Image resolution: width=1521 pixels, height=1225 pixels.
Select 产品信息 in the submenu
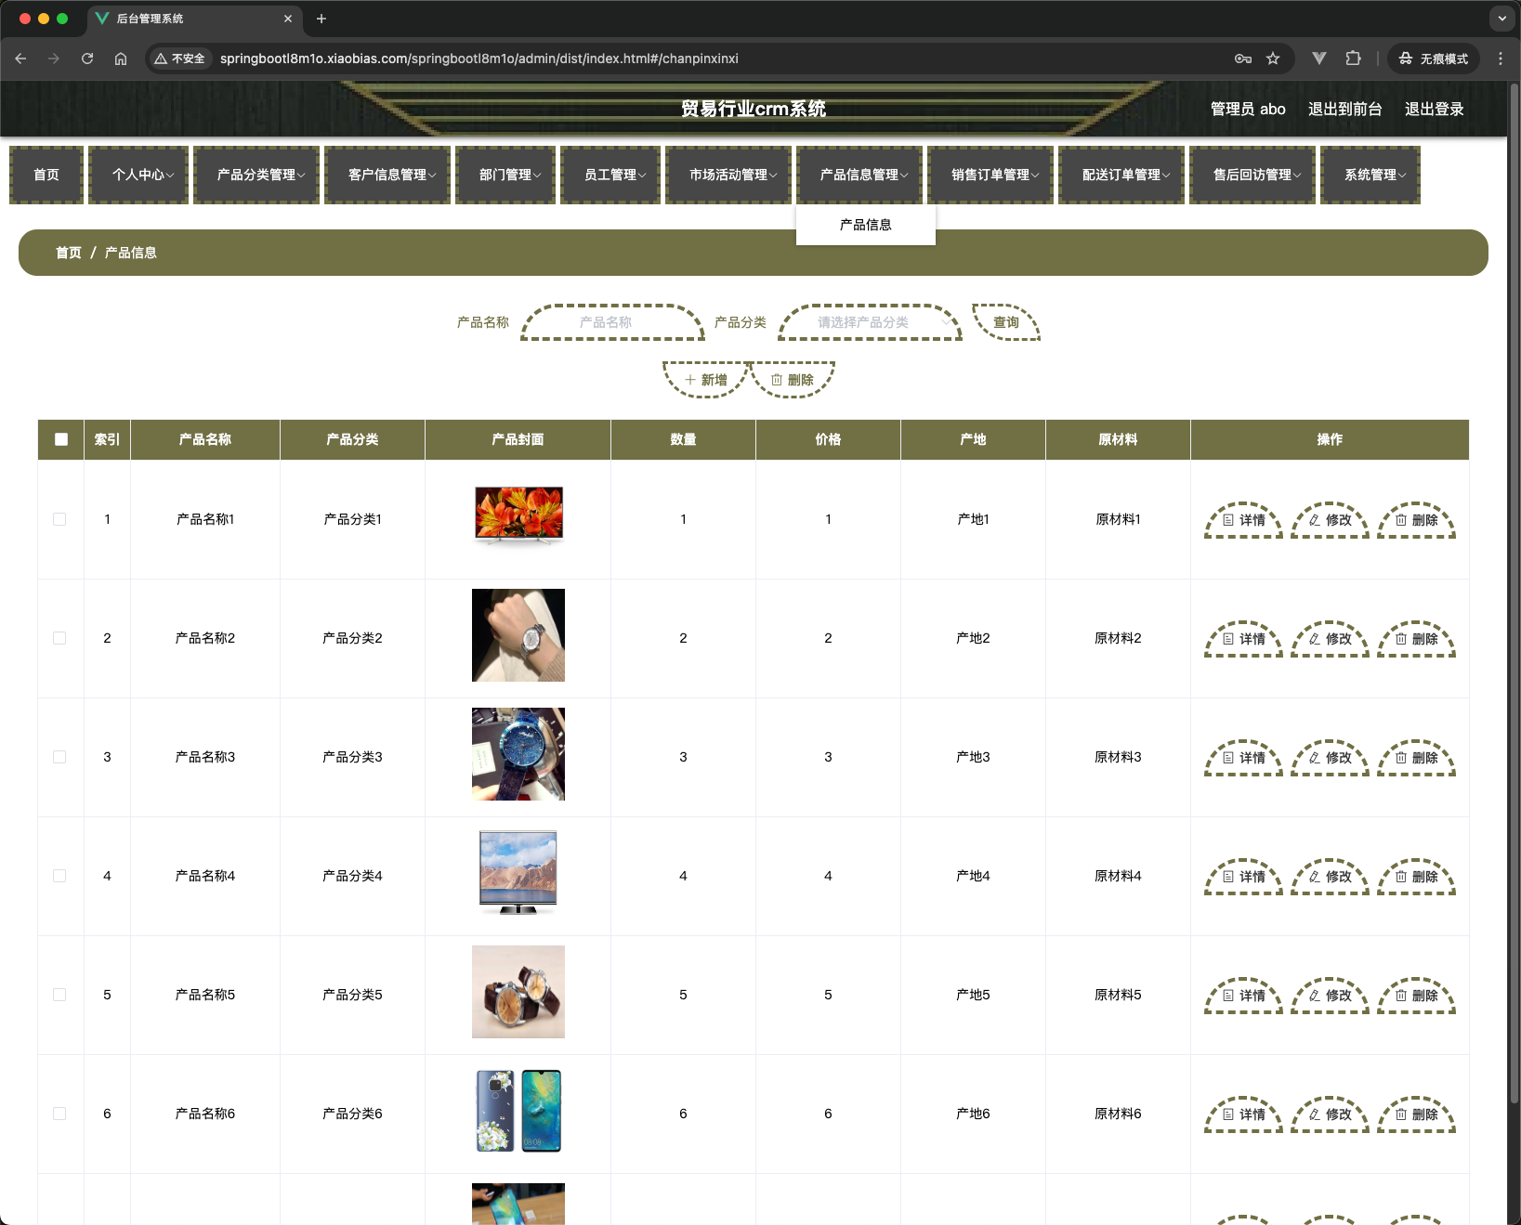pos(866,225)
